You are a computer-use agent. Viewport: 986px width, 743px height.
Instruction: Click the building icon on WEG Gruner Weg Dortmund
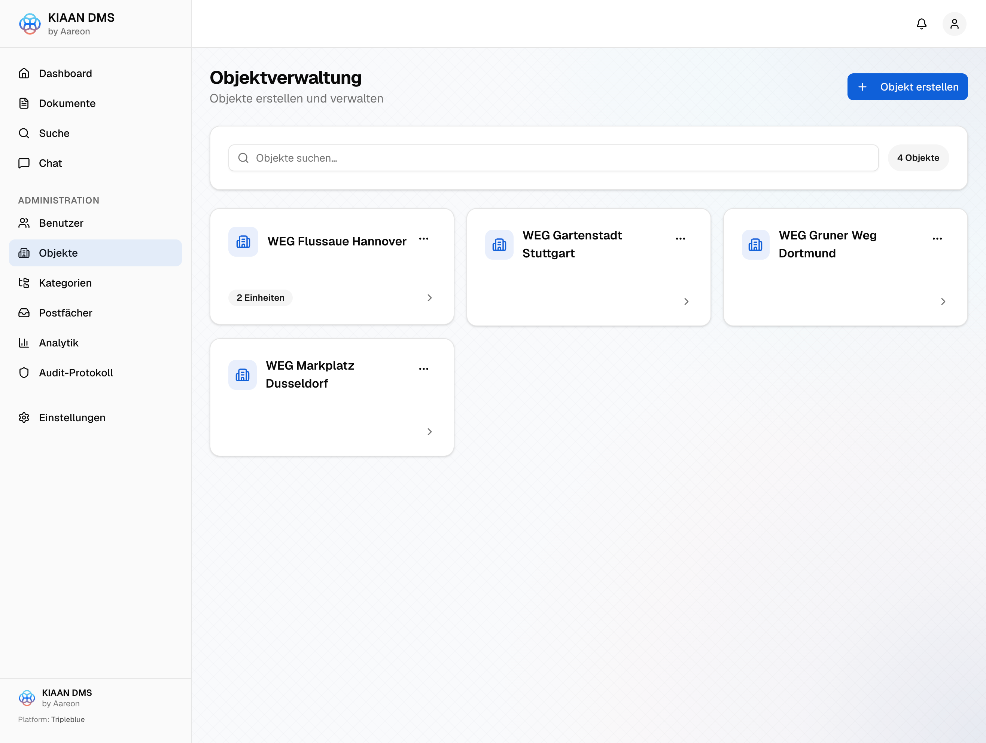point(755,245)
